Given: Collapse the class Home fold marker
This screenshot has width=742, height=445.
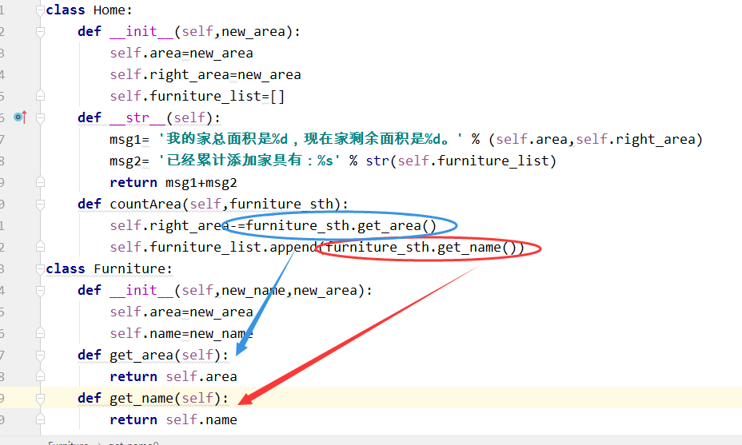Looking at the screenshot, I should (40, 10).
